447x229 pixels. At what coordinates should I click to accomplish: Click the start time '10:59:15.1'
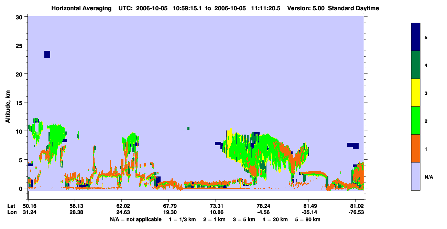187,8
